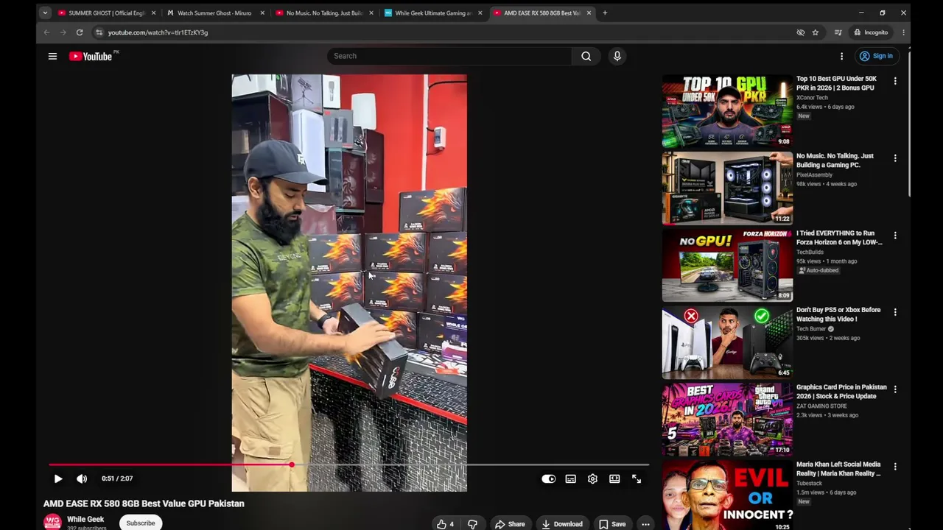The image size is (943, 530).
Task: Like the video with thumbs up
Action: 445,524
